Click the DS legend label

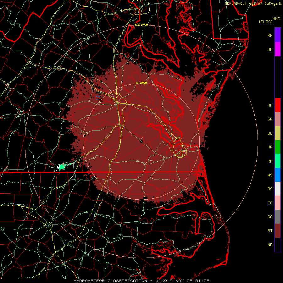point(270,189)
